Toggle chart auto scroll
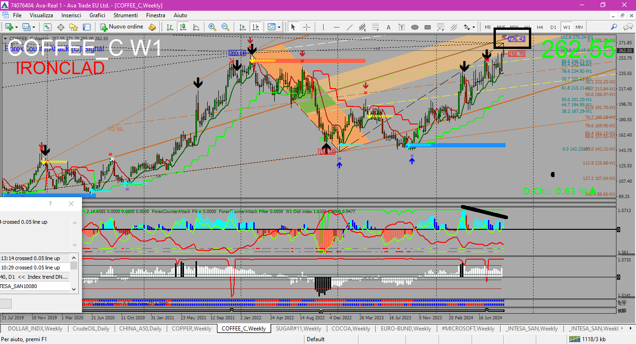636x344 pixels. pyautogui.click(x=242, y=27)
